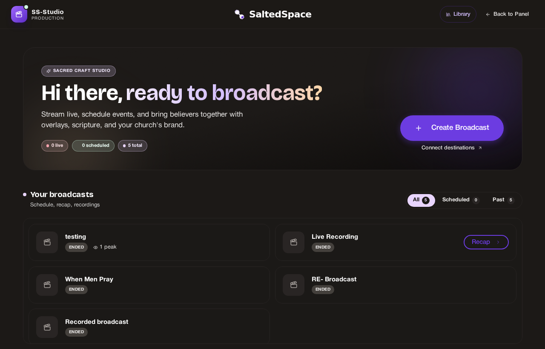Click the external arrow beside Connect destinations
The width and height of the screenshot is (545, 349).
(480, 148)
